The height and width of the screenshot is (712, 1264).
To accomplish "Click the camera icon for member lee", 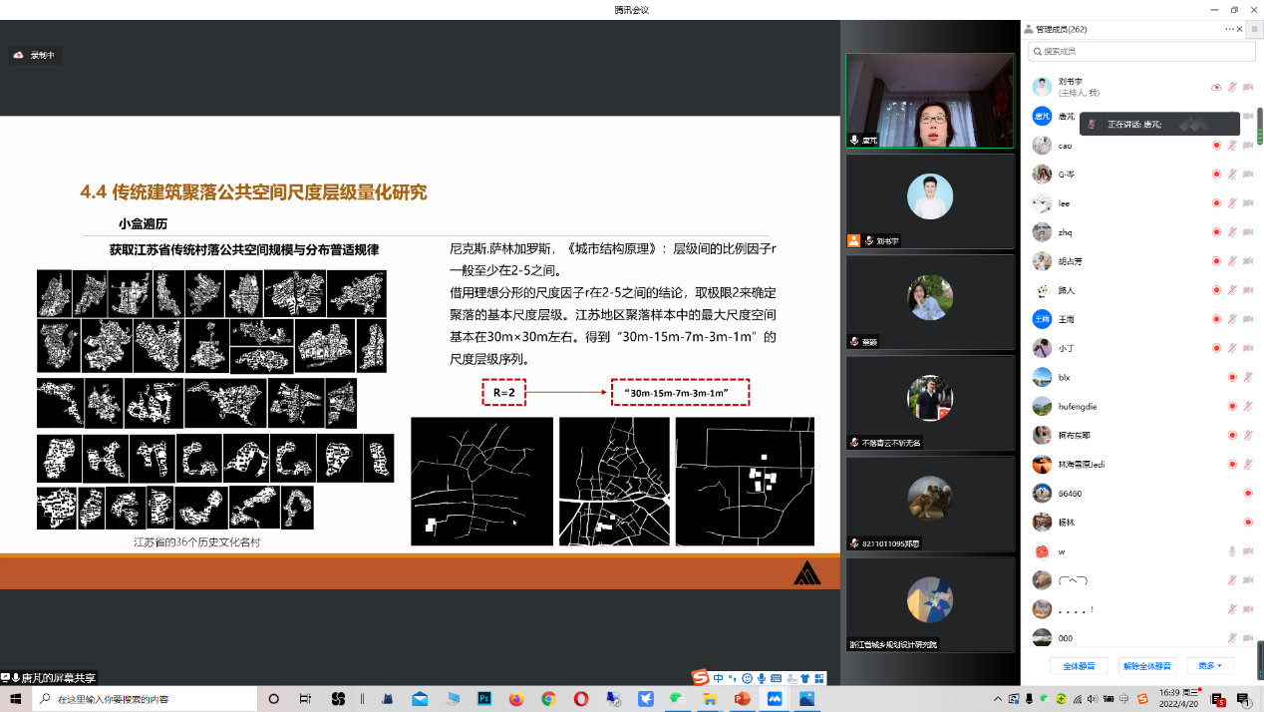I will point(1247,203).
